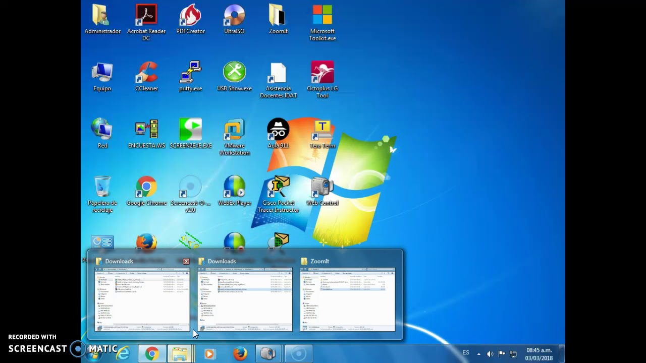Image resolution: width=646 pixels, height=363 pixels.
Task: Launch UltraISO from the desktop
Action: (234, 20)
